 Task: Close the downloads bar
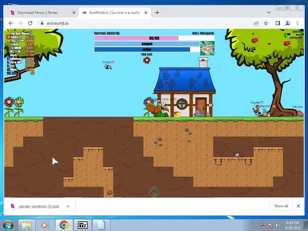298,206
